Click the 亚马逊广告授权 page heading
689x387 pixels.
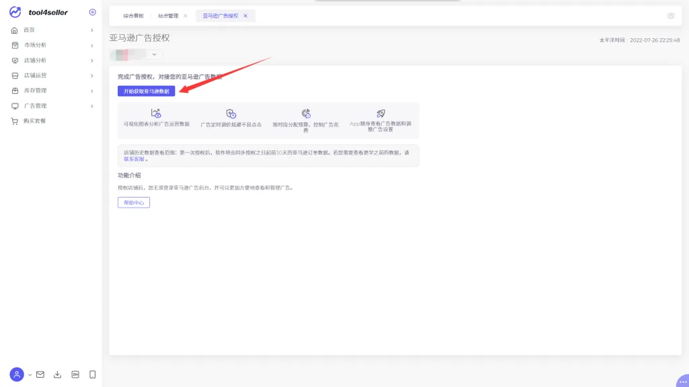[x=139, y=38]
